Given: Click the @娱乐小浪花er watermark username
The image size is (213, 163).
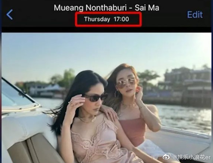Looking at the screenshot, I should (191, 157).
